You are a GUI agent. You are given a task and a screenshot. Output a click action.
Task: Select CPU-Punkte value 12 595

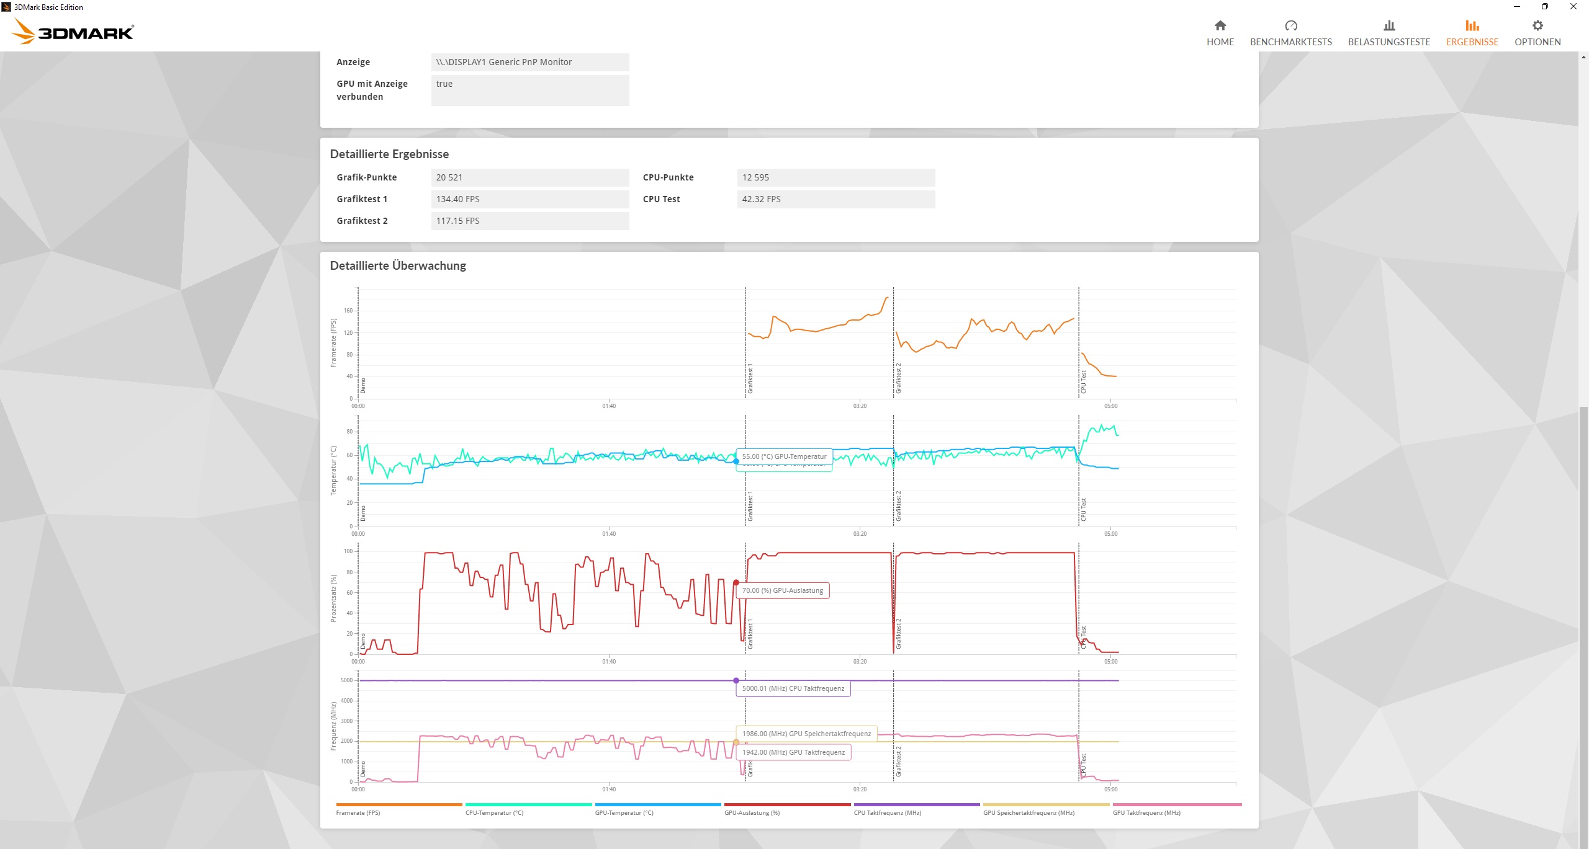[835, 177]
